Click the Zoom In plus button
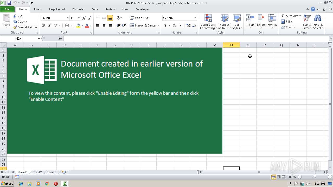Screen dimensions: 333x187 pyautogui.click(x=330, y=177)
